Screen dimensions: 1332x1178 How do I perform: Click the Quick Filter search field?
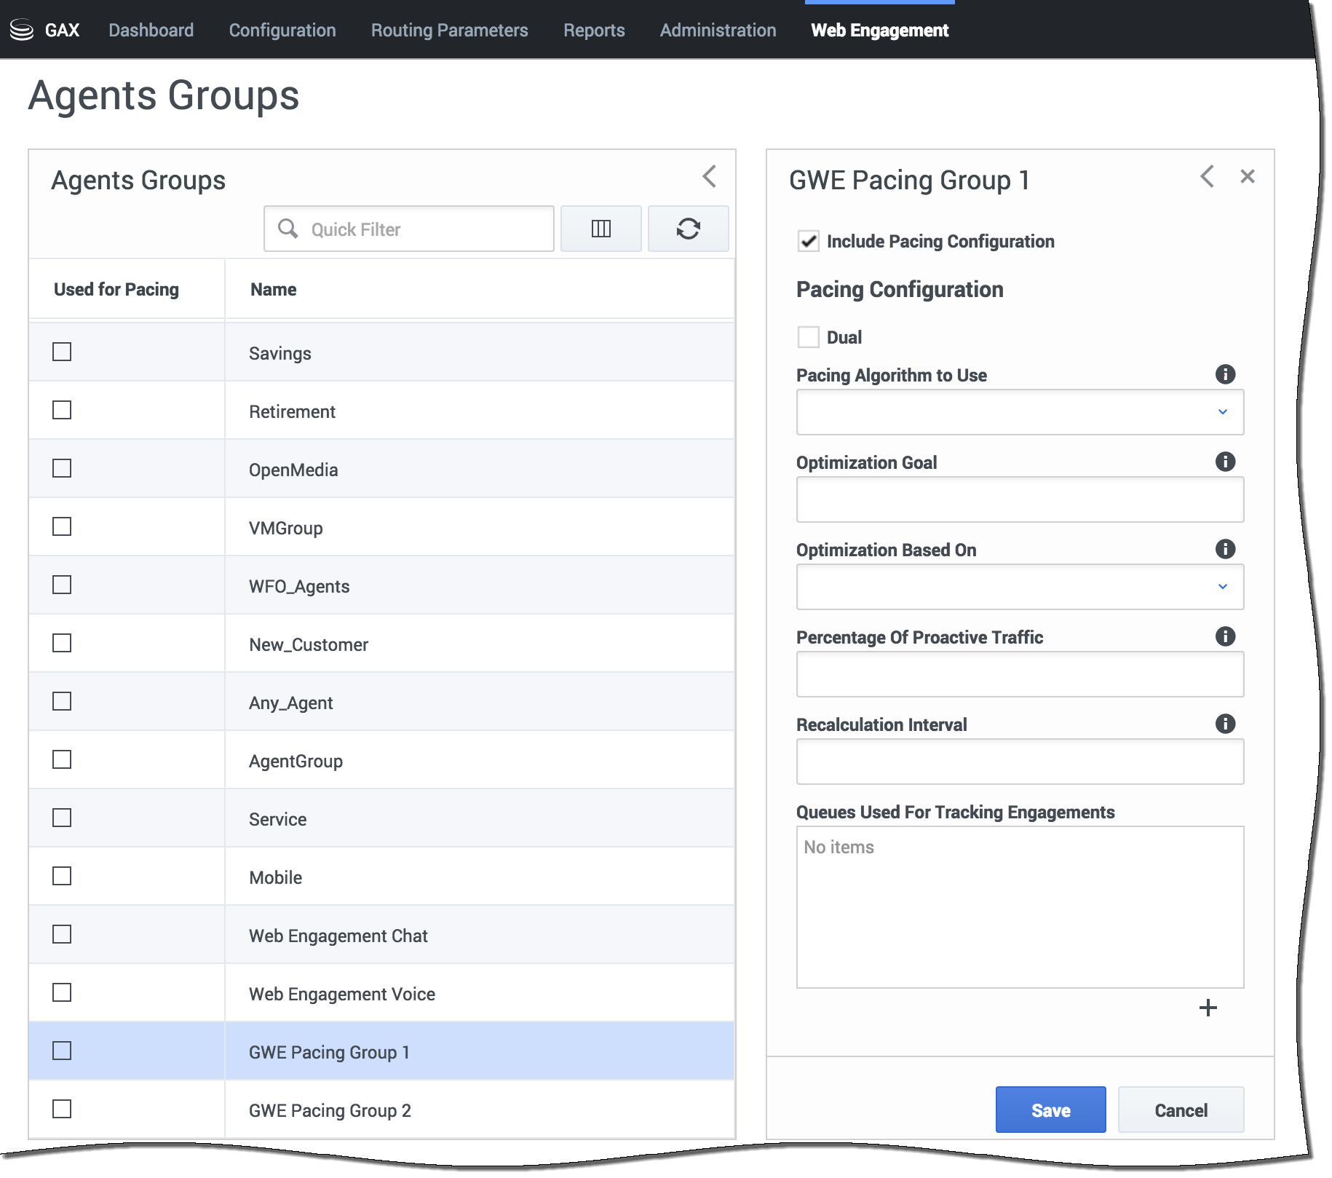coord(422,229)
